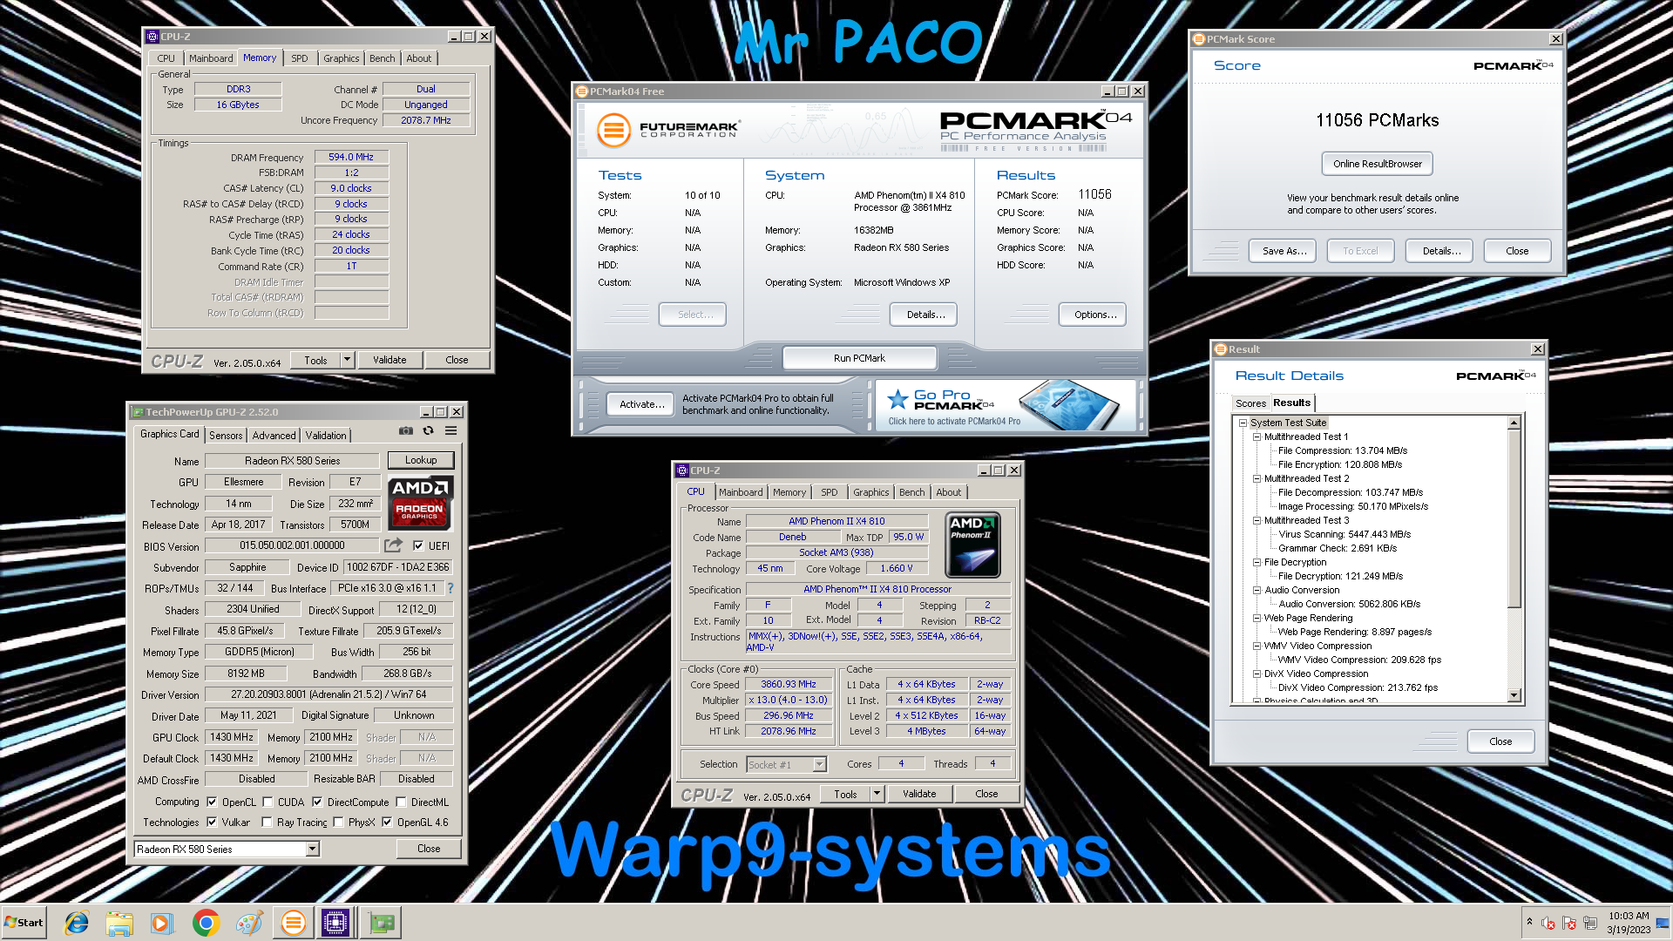Click the Go Pro PCMark04 activation banner
1673x941 pixels.
[1006, 405]
